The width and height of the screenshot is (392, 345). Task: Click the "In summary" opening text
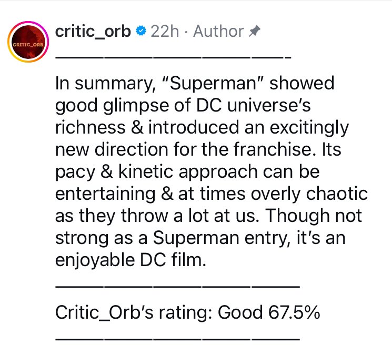[x=105, y=84]
